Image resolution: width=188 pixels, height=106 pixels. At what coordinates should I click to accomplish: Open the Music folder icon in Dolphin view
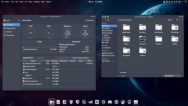pyautogui.click(x=126, y=39)
